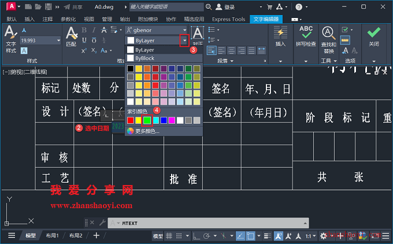The height and width of the screenshot is (244, 393).
Task: Select the 文字编辑器 tab
Action: [266, 19]
